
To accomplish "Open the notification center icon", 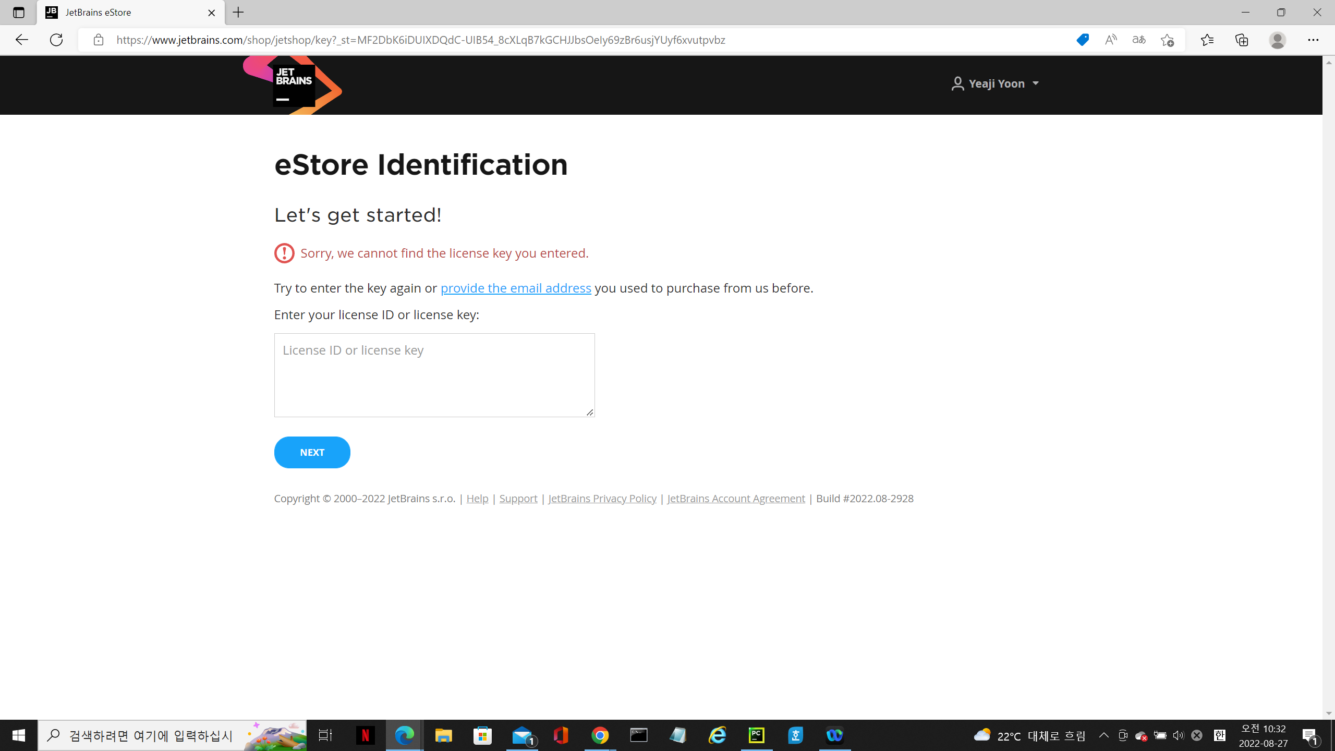I will pyautogui.click(x=1311, y=735).
